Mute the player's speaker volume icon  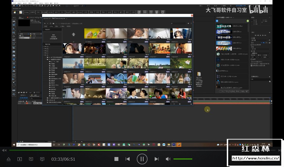168,159
